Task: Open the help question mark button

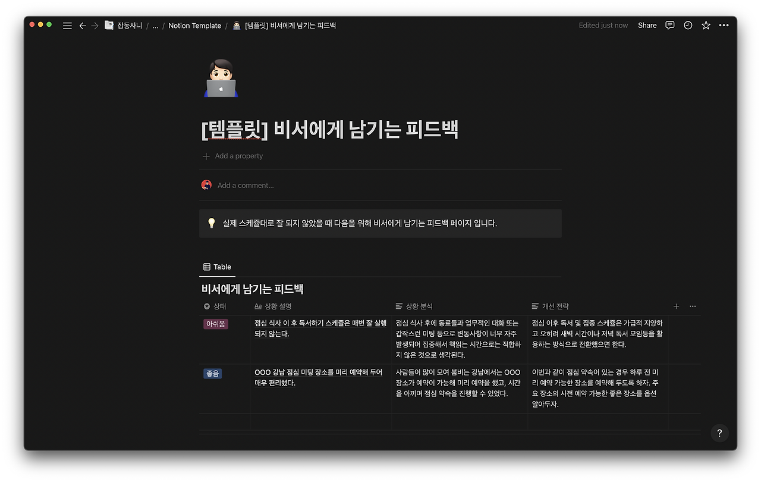Action: [719, 433]
